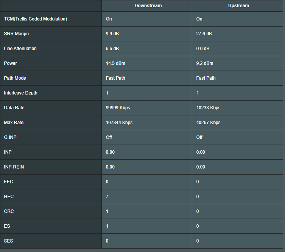This screenshot has height=252, width=285.
Task: Select the Line Attenuation label
Action: tap(20, 49)
